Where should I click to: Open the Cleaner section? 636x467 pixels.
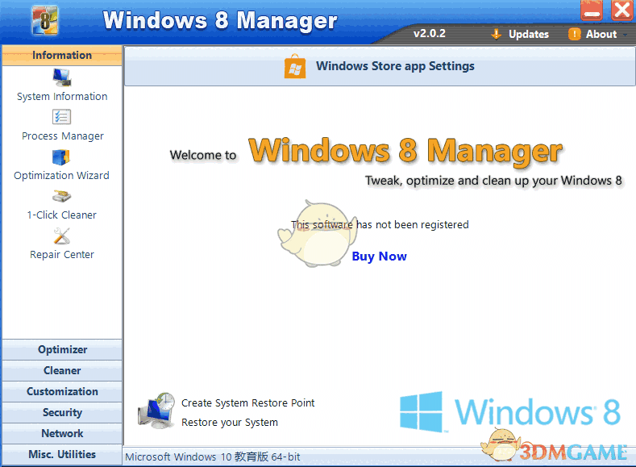62,370
